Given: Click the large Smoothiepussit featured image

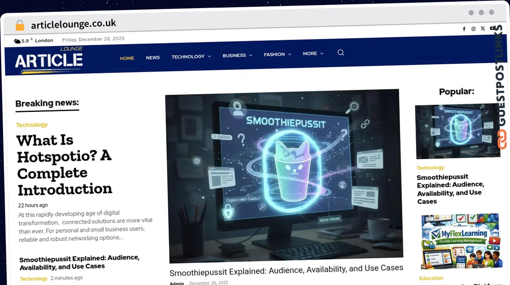Looking at the screenshot, I should pos(284,176).
